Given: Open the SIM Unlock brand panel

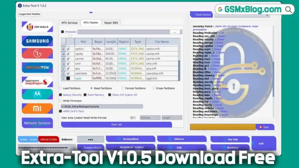Looking at the screenshot, I should pyautogui.click(x=37, y=27).
